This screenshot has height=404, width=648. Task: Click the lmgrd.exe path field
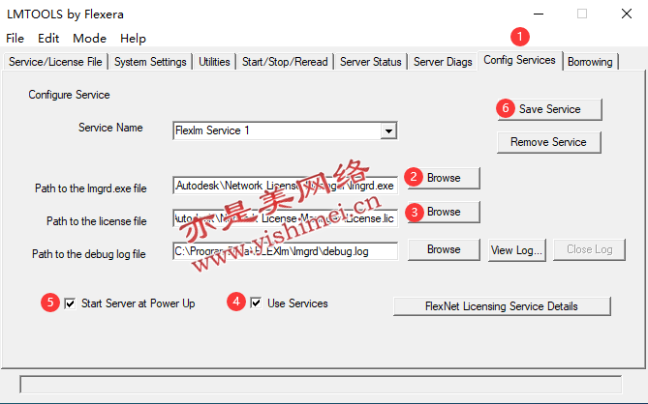[x=285, y=186]
